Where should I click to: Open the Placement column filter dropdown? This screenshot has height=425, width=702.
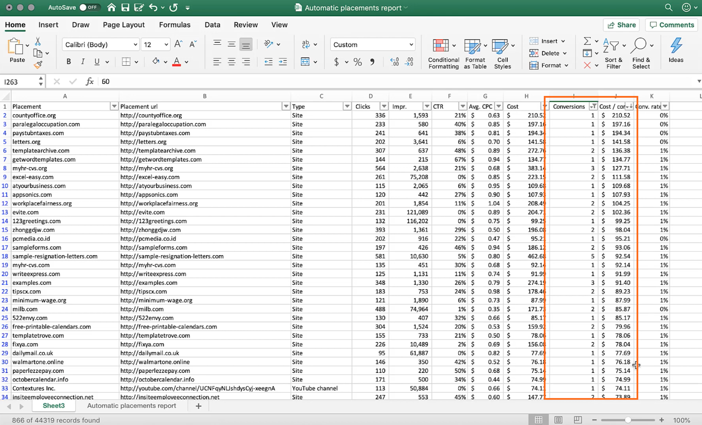pyautogui.click(x=114, y=106)
